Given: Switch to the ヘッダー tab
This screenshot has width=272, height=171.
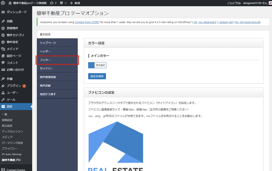Looking at the screenshot, I should coord(57,51).
